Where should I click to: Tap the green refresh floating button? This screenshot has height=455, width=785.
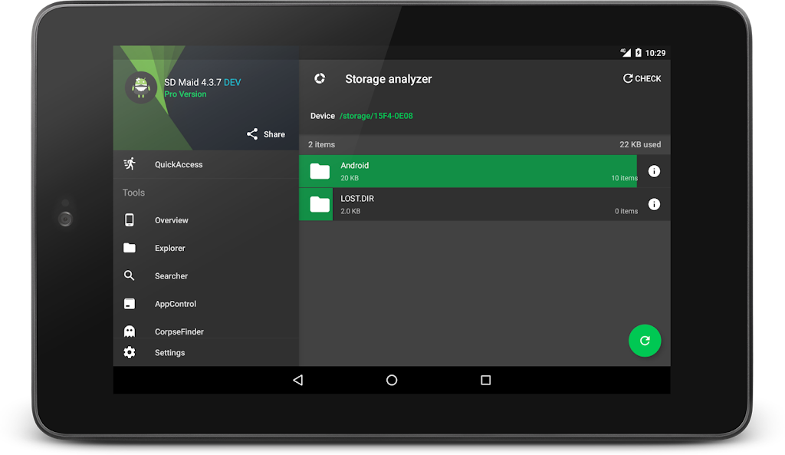tap(645, 341)
